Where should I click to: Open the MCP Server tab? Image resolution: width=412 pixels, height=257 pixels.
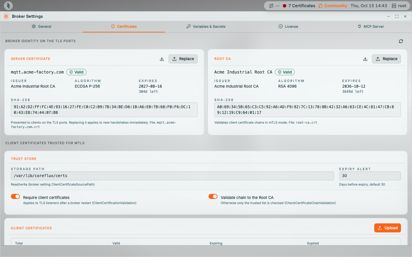[371, 26]
